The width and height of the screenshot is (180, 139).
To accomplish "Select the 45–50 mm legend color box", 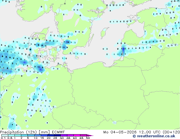I will click(83, 135).
